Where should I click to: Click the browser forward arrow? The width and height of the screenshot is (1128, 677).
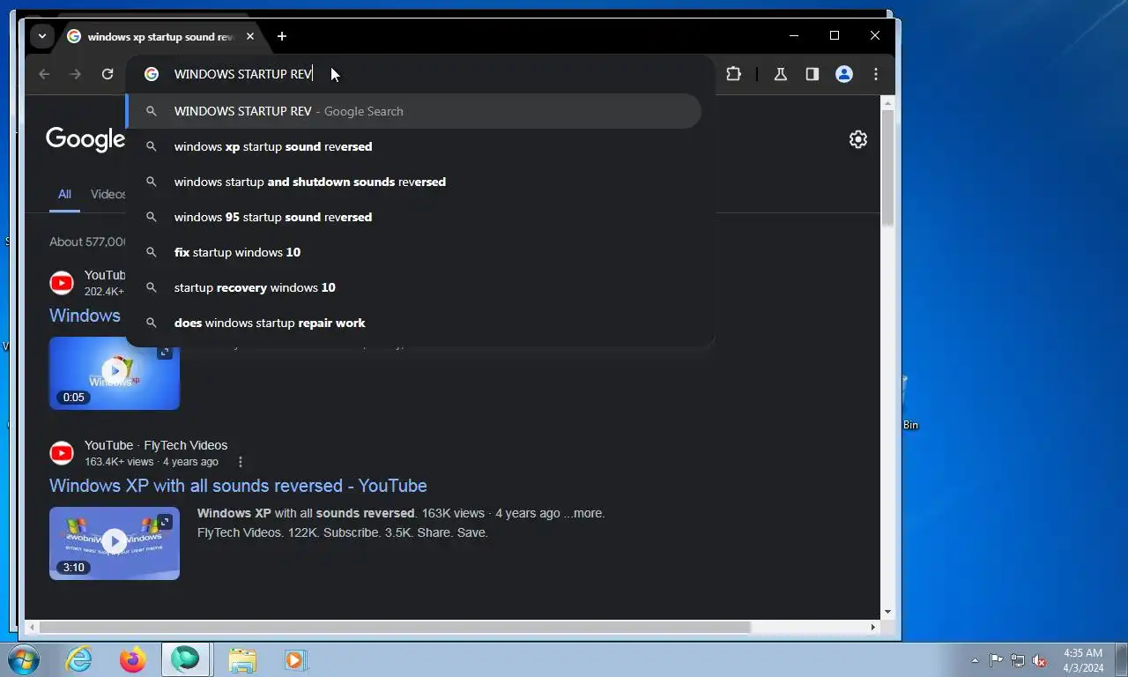click(76, 74)
